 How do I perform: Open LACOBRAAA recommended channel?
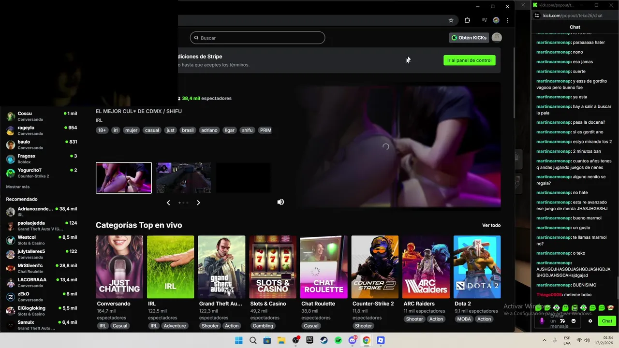(41, 282)
